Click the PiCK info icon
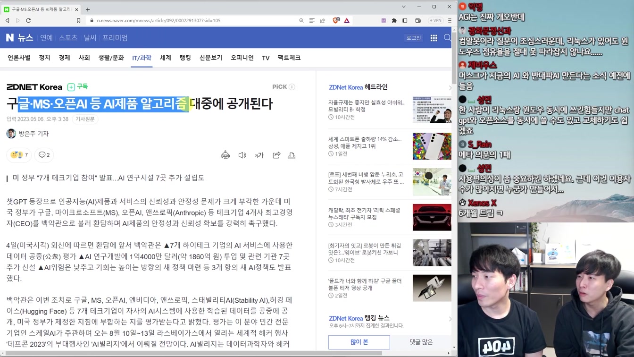This screenshot has width=634, height=357. (x=292, y=87)
